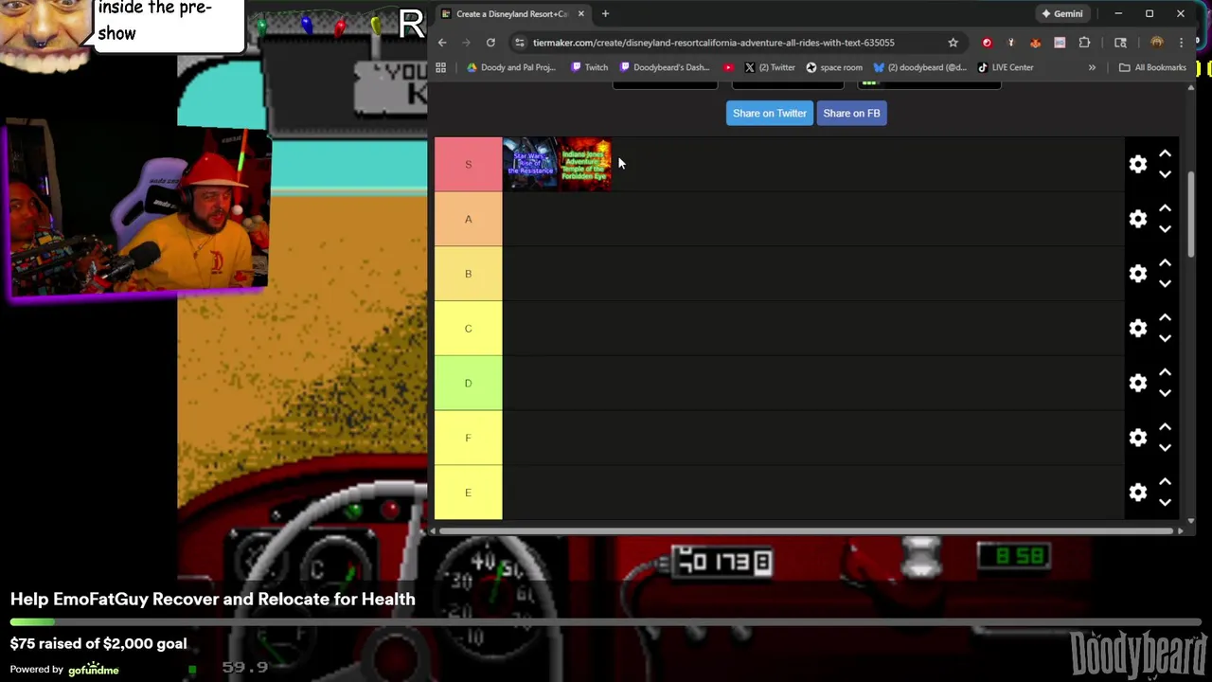This screenshot has height=682, width=1212.
Task: Open the Extensions puzzle icon
Action: coord(1084,43)
